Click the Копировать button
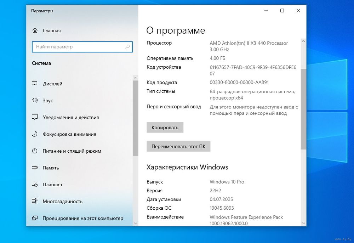Image resolution: width=354 pixels, height=243 pixels. (165, 128)
